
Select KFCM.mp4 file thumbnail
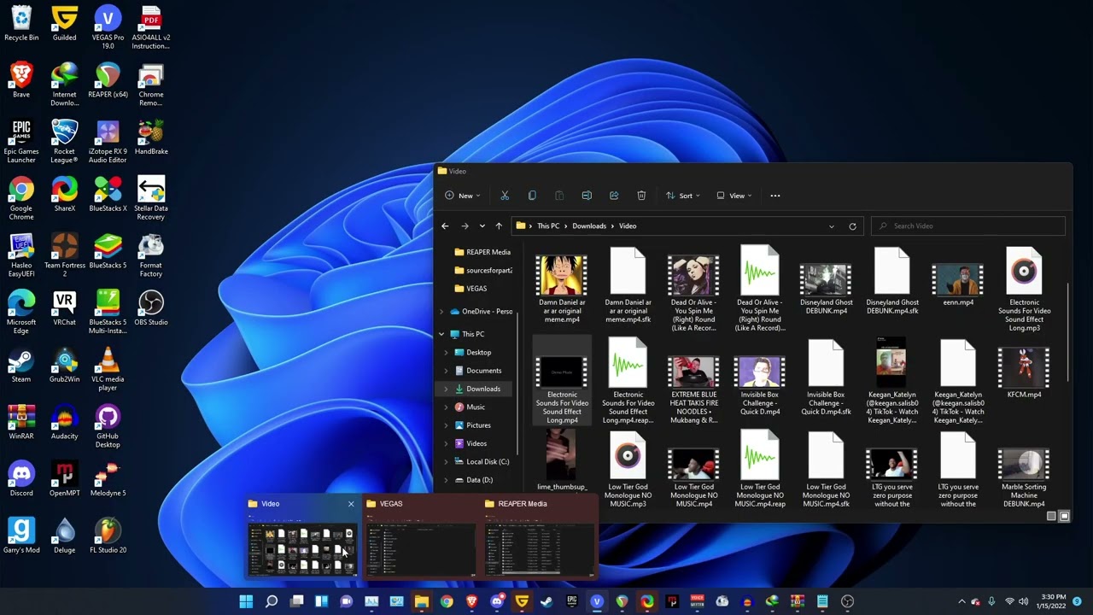(x=1024, y=372)
